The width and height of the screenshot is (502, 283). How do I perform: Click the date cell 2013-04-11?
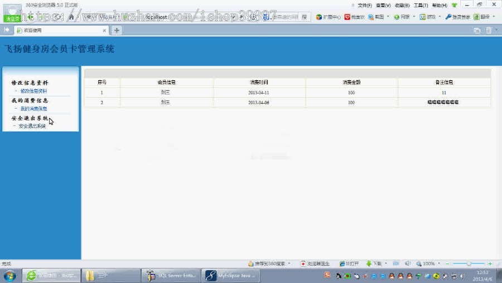coord(259,92)
